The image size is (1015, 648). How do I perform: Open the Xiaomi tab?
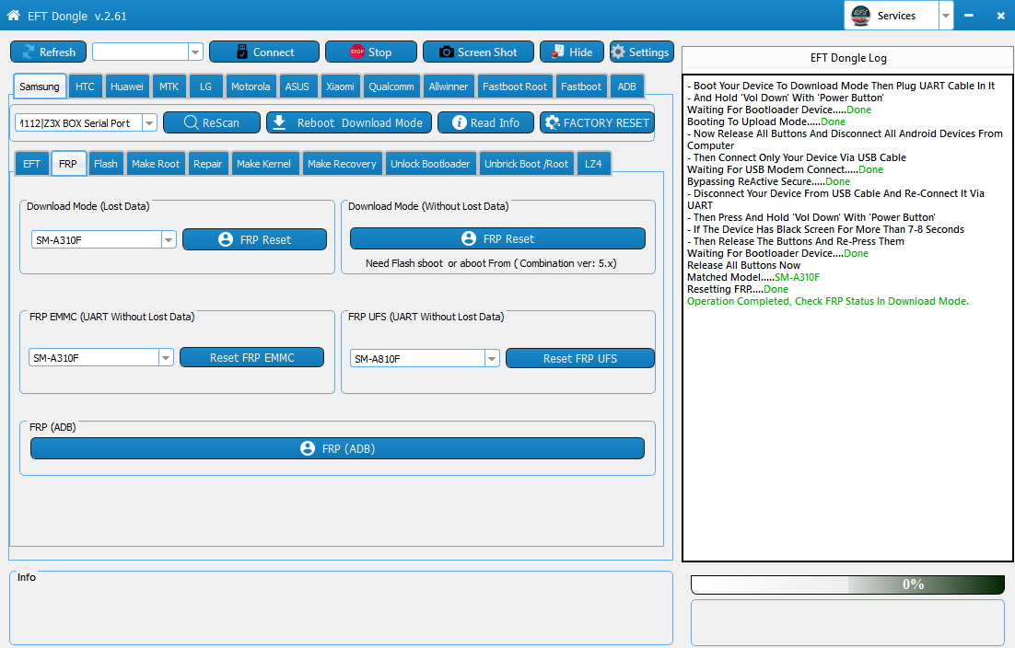point(340,87)
